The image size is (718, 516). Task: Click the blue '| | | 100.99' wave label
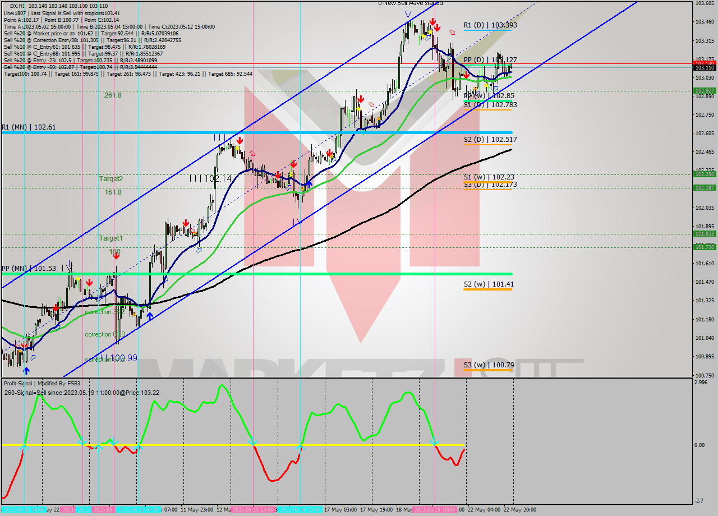click(x=117, y=358)
